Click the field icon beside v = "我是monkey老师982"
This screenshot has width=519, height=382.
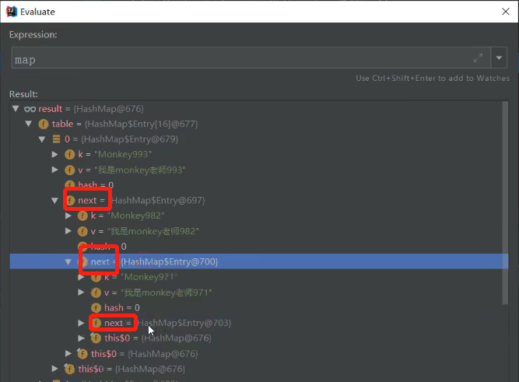pyautogui.click(x=82, y=231)
